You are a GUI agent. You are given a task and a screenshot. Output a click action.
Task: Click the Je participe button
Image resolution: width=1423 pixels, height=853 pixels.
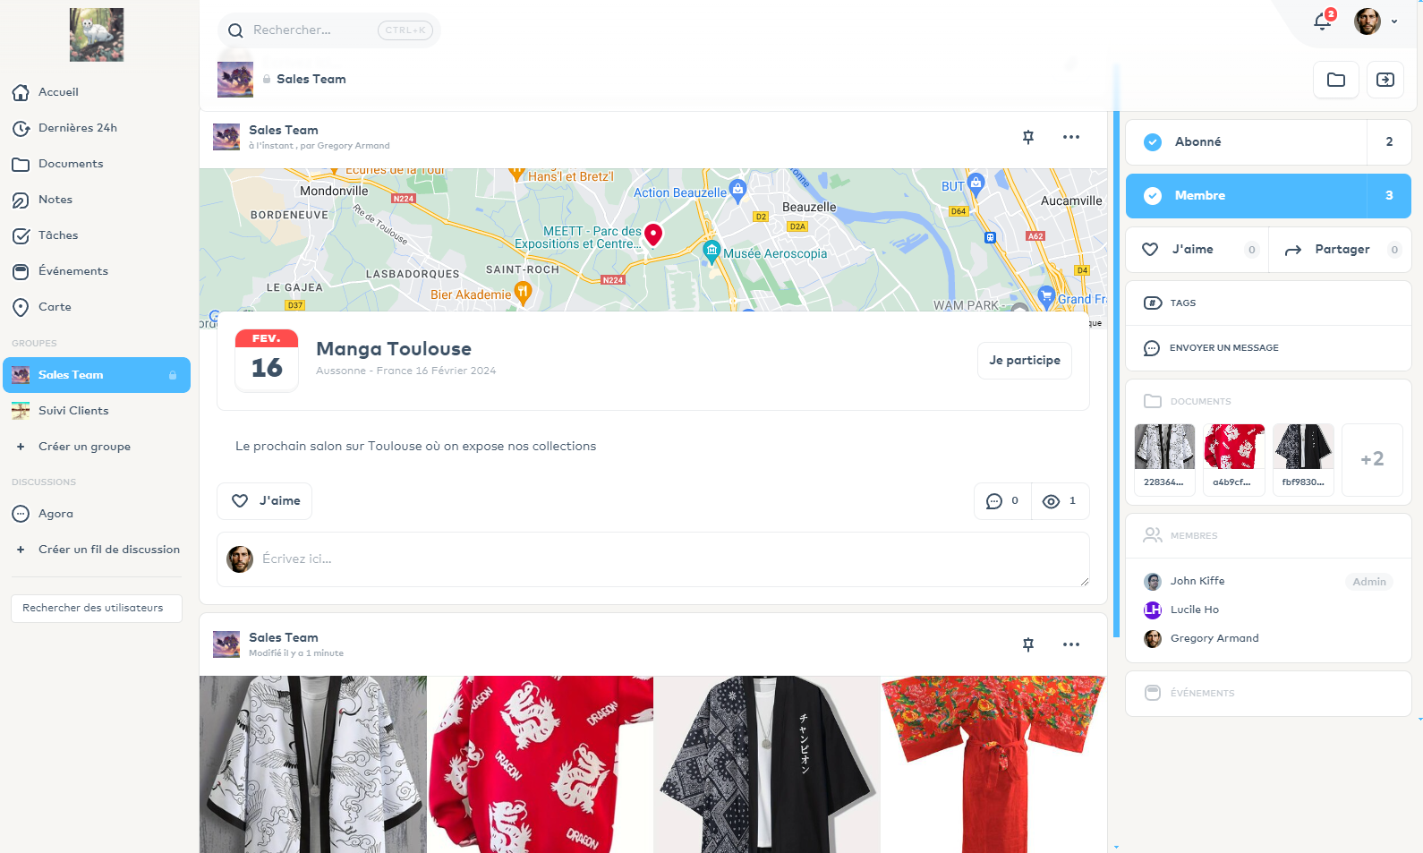1024,361
